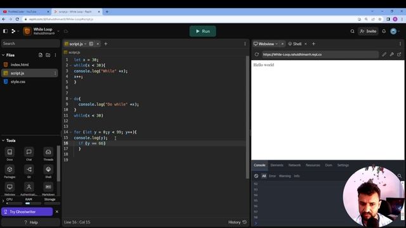Toggle webview devtools wrench icon

pos(391,54)
